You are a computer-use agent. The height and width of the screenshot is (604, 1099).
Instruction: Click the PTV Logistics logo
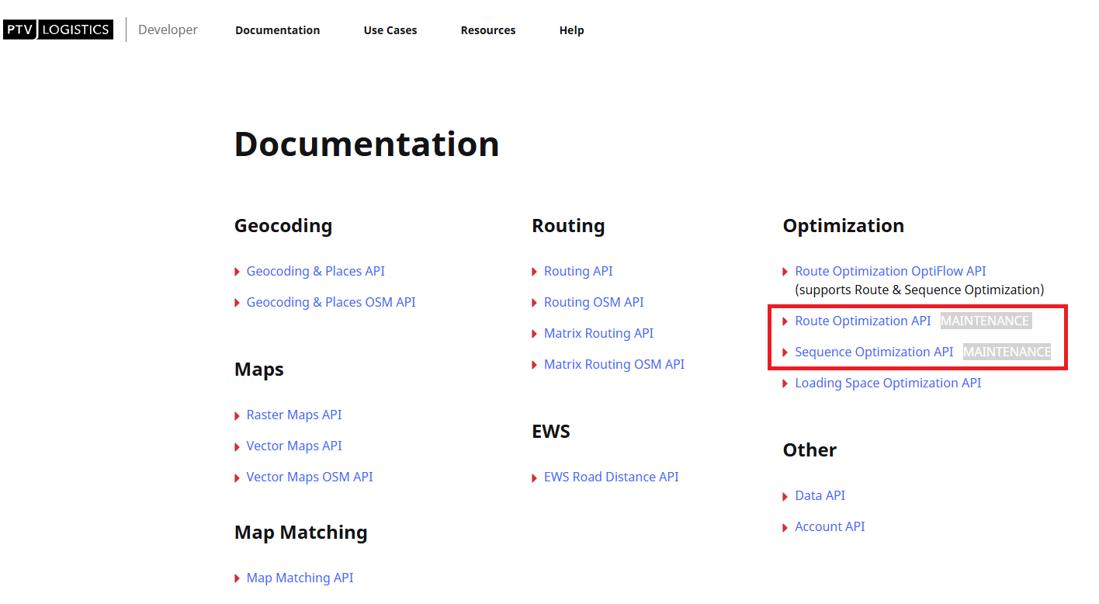[58, 30]
